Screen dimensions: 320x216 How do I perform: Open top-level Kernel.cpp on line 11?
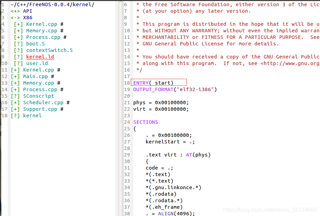point(39,70)
